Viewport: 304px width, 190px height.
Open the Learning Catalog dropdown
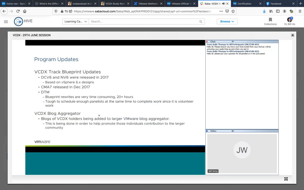(x=75, y=22)
